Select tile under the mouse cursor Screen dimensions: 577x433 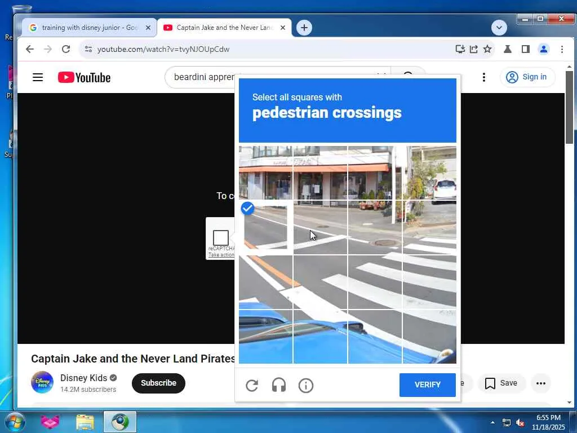[320, 228]
